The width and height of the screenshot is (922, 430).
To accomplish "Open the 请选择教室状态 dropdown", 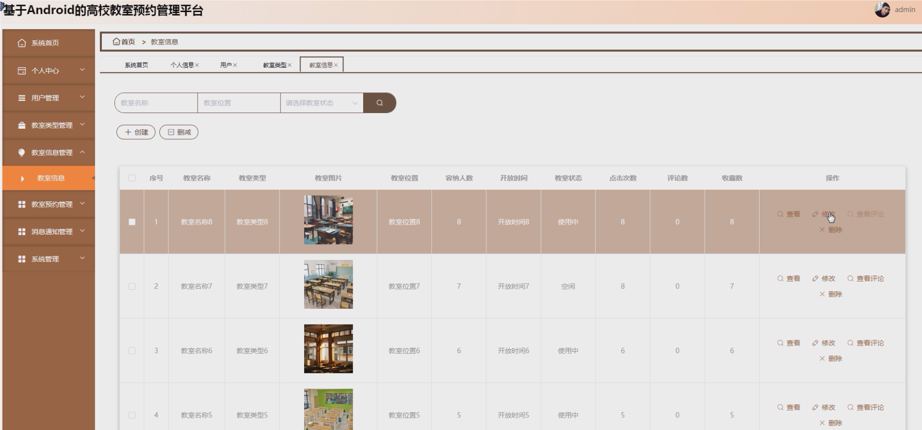I will click(322, 103).
